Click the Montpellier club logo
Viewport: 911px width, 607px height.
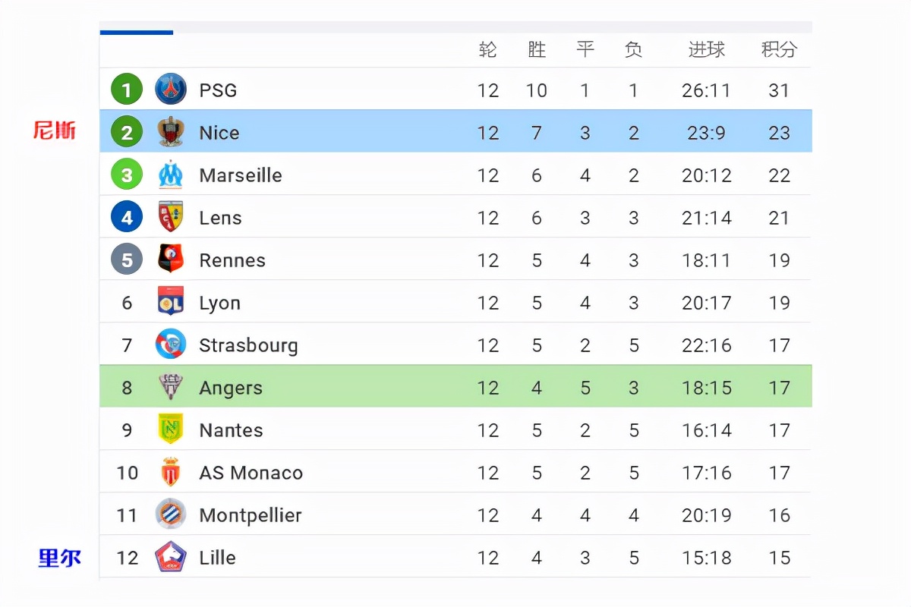171,514
